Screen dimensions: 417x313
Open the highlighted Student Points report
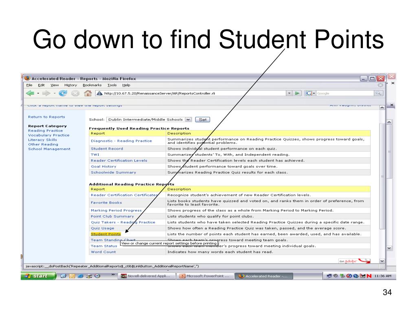point(105,234)
